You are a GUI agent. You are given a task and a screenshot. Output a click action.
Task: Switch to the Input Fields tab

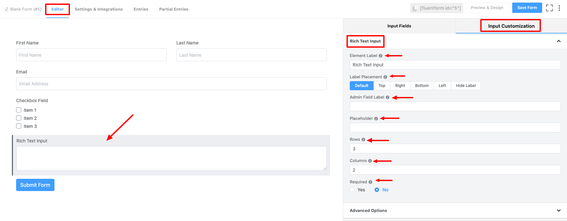(399, 26)
